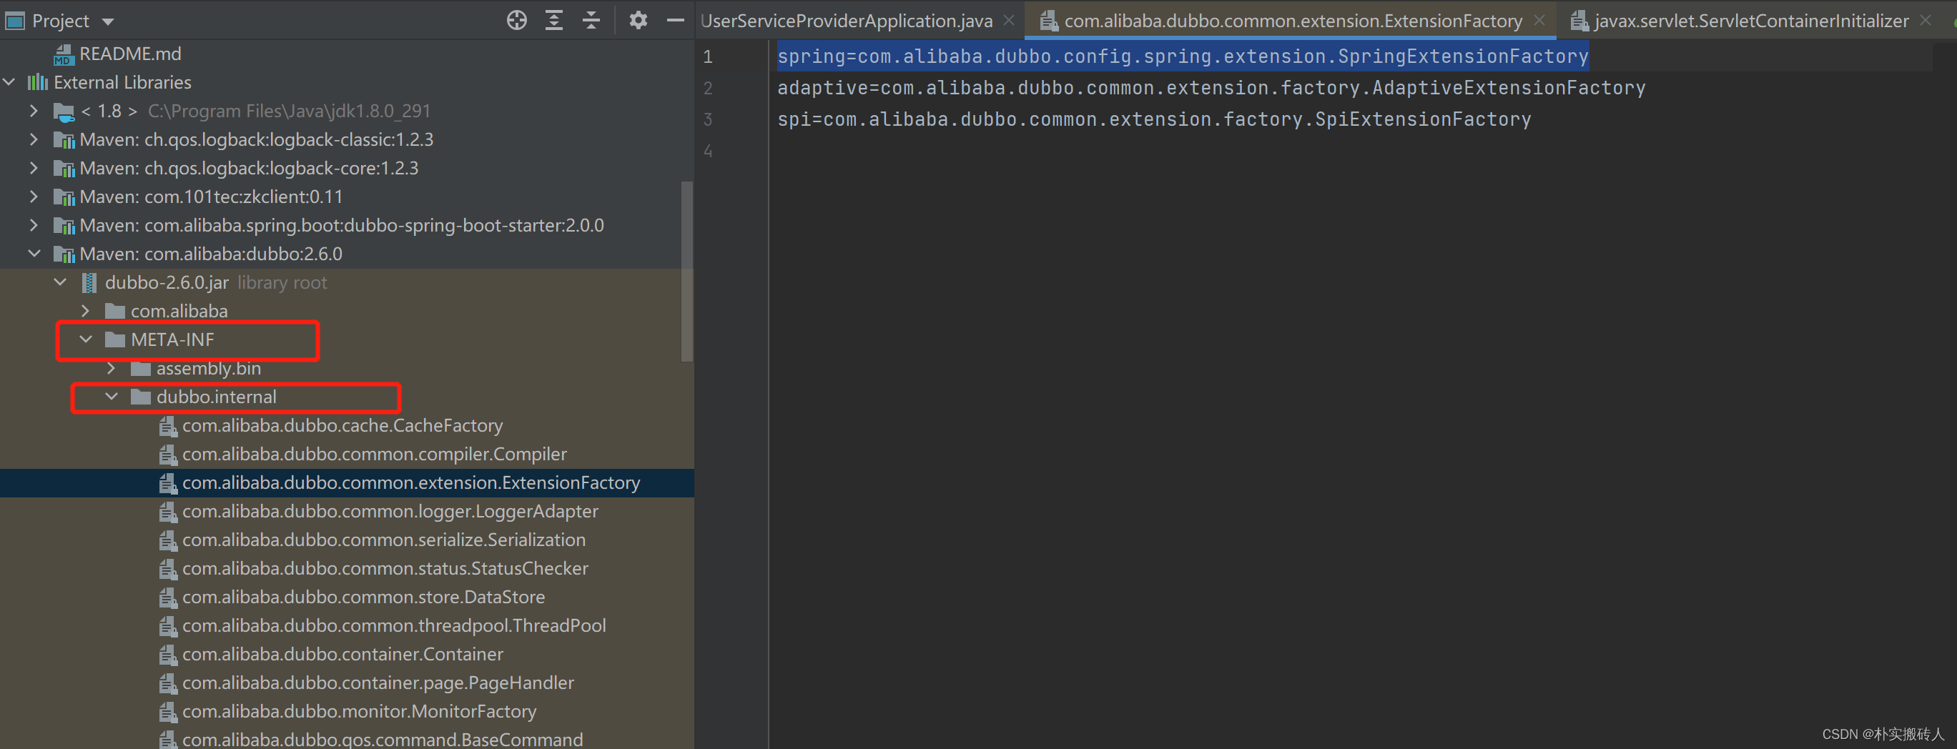This screenshot has height=749, width=1957.
Task: Expand the com.alibaba folder
Action: point(85,312)
